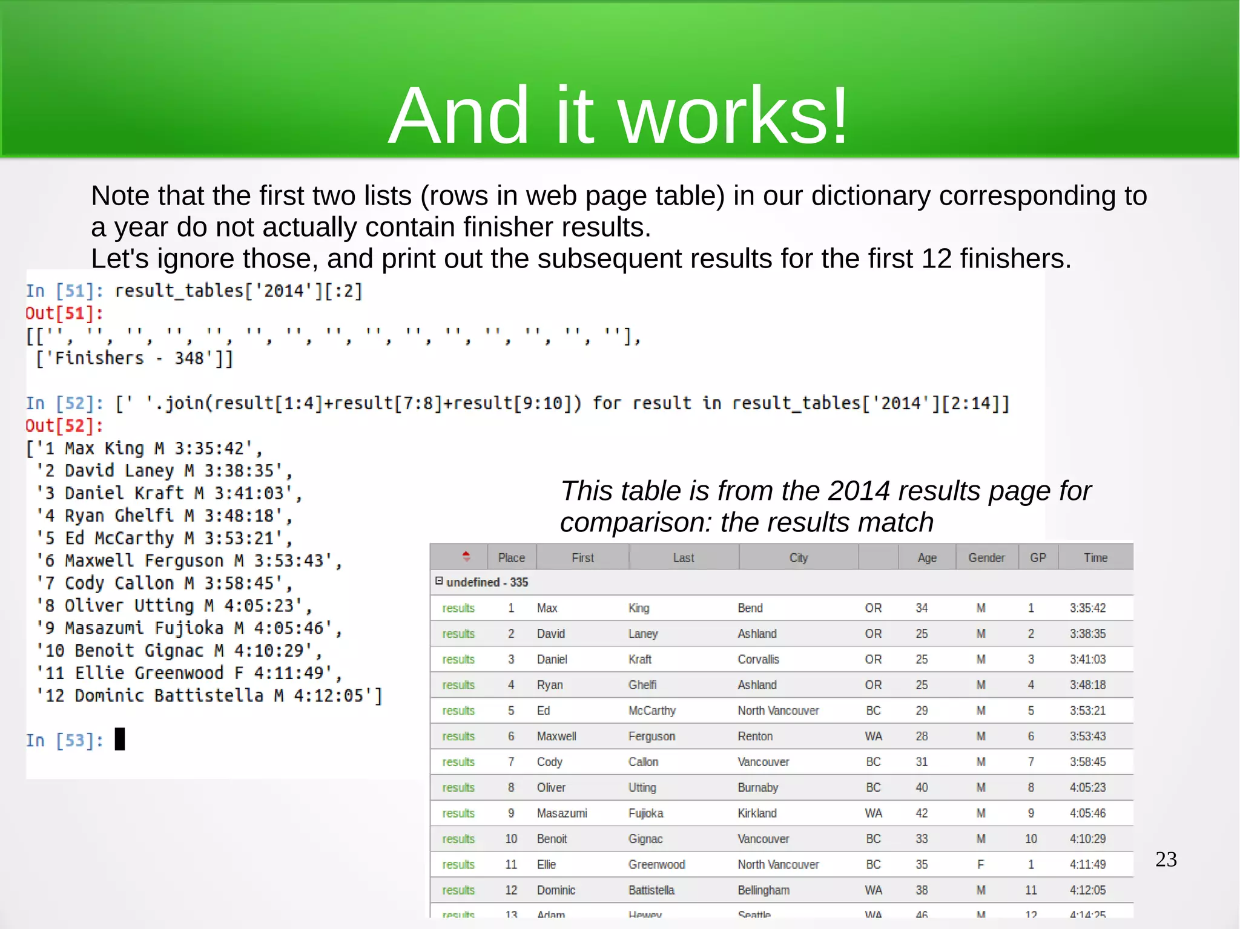Viewport: 1240px width, 929px height.
Task: Open results link for Ed McCarthy
Action: (458, 711)
